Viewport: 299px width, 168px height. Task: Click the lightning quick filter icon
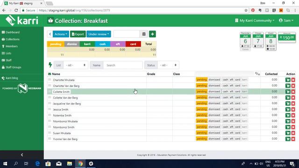click(50, 65)
